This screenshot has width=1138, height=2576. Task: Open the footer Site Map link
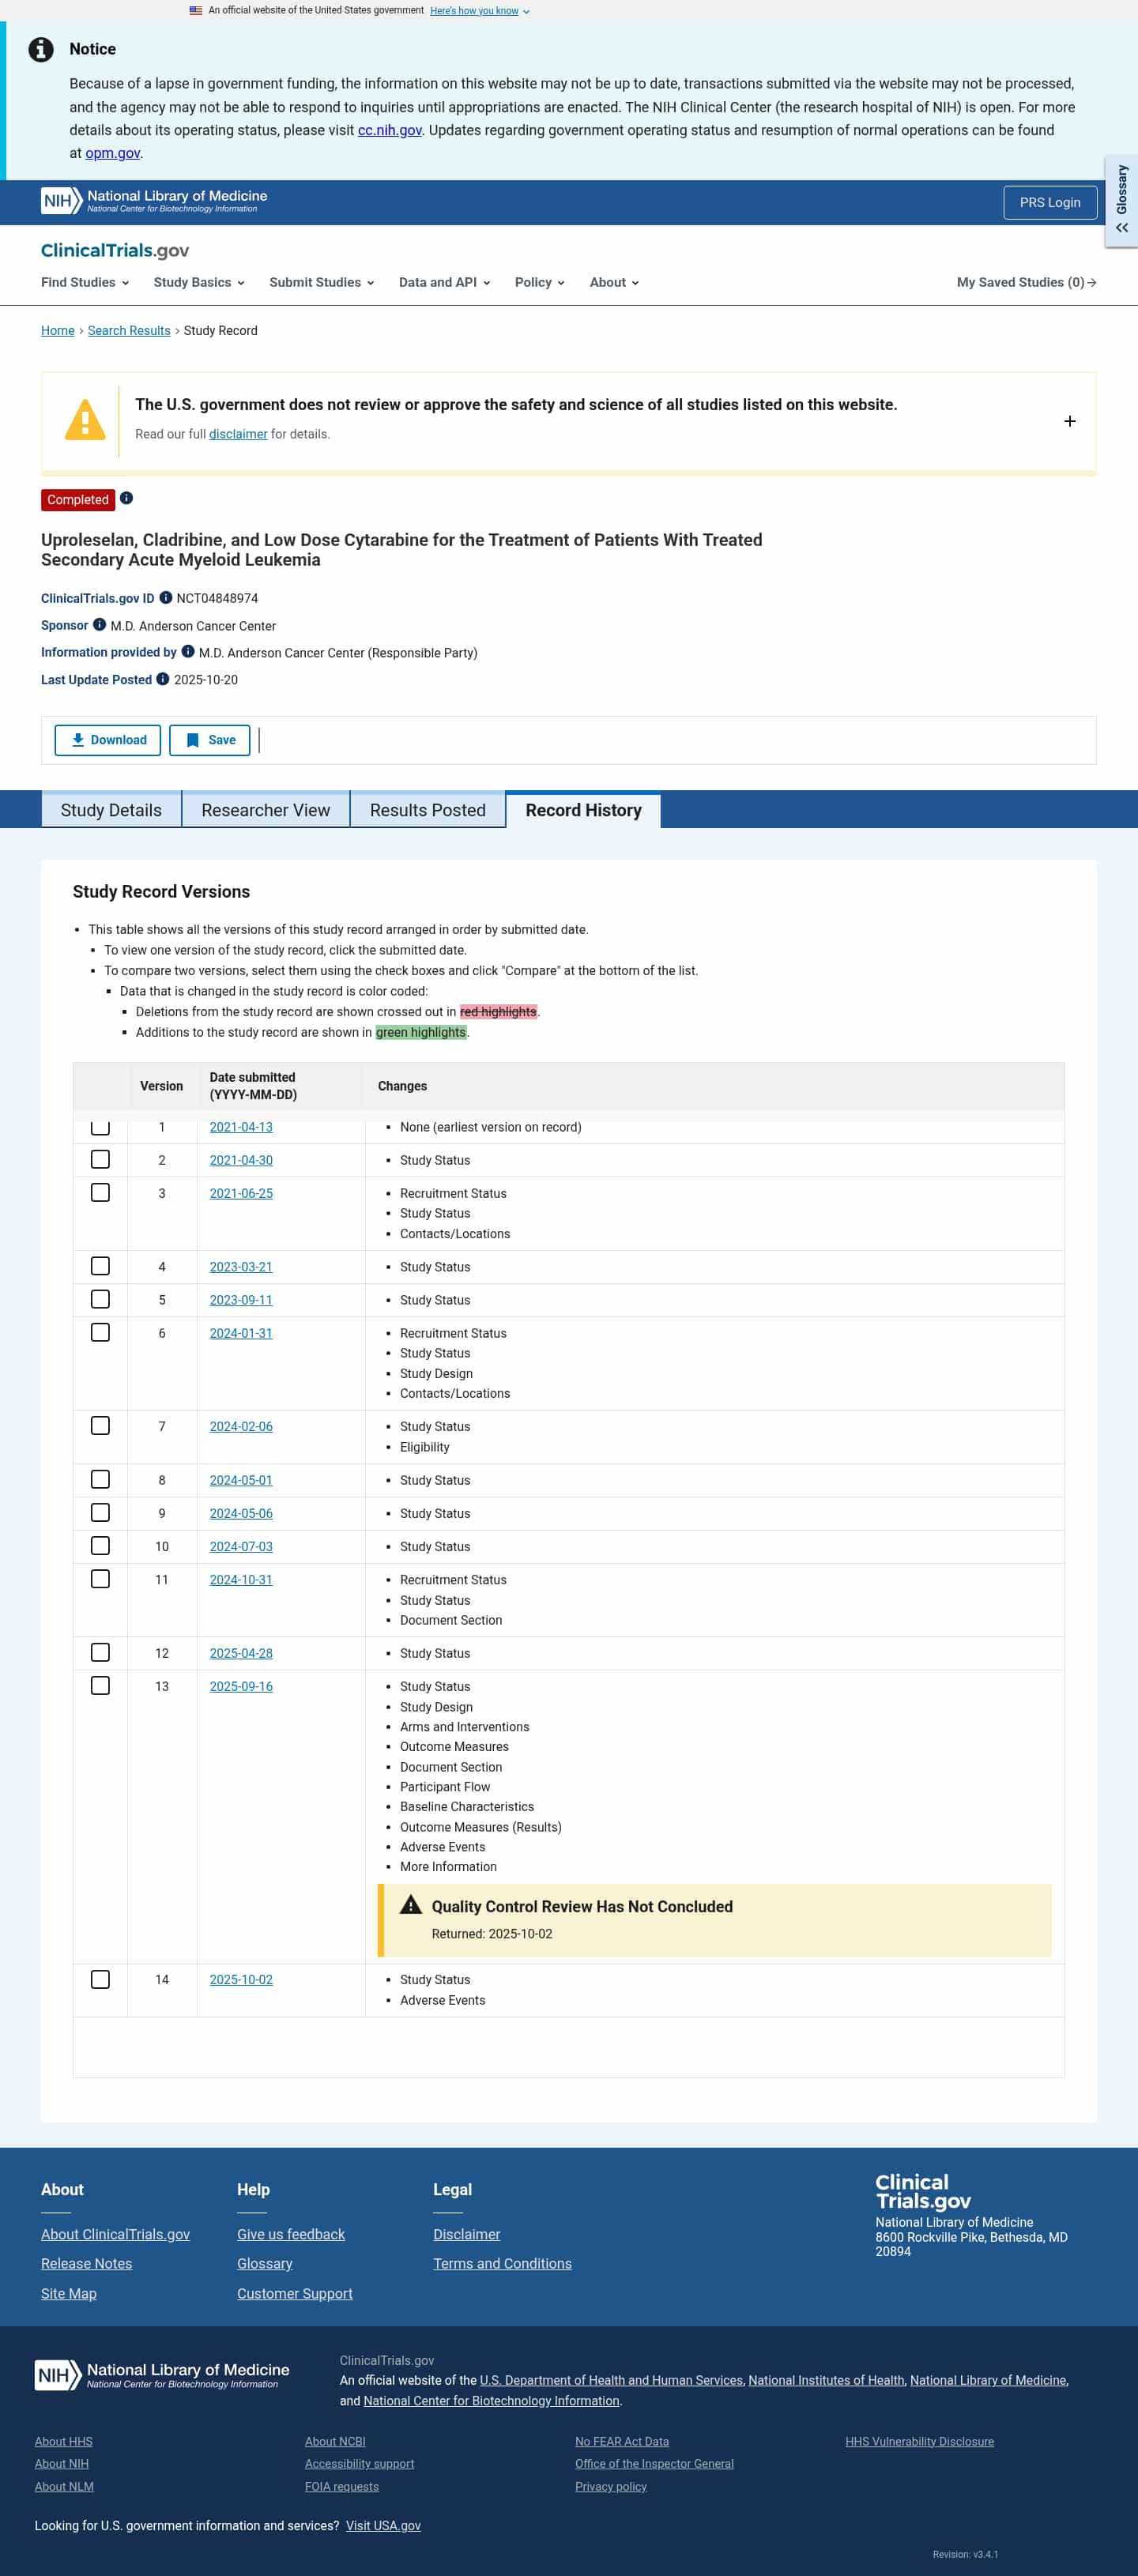coord(69,2294)
